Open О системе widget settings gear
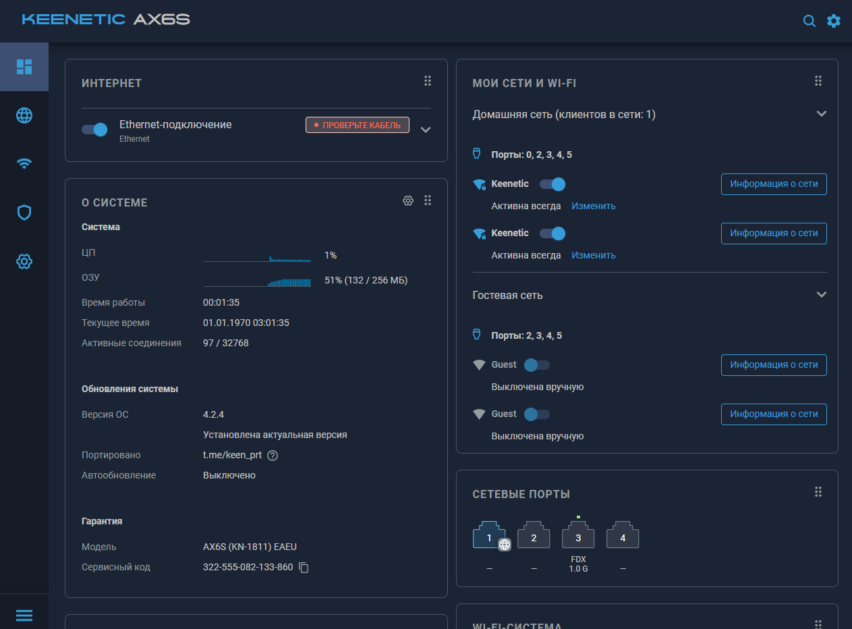852x629 pixels. [x=408, y=200]
